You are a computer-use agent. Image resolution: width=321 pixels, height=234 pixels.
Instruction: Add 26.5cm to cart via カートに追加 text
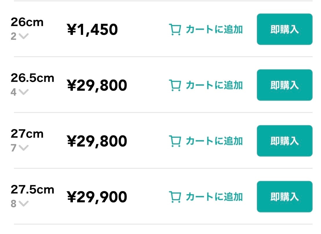214,85
